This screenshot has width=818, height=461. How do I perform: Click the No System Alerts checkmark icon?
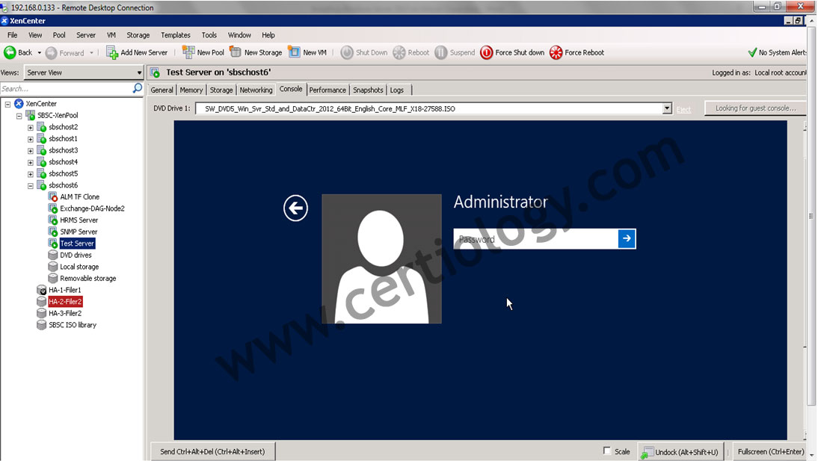[752, 52]
